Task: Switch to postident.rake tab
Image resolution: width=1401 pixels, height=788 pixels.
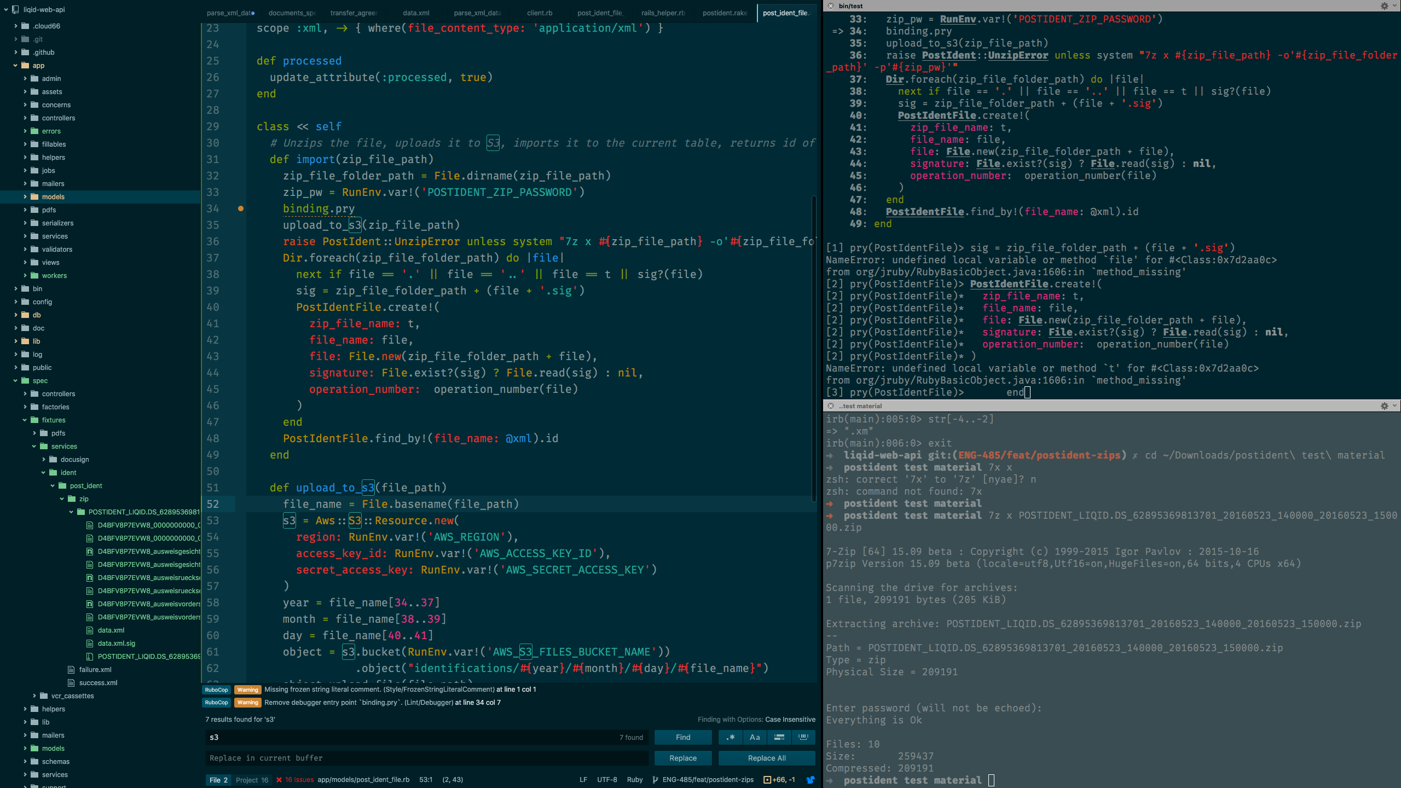Action: coord(725,13)
